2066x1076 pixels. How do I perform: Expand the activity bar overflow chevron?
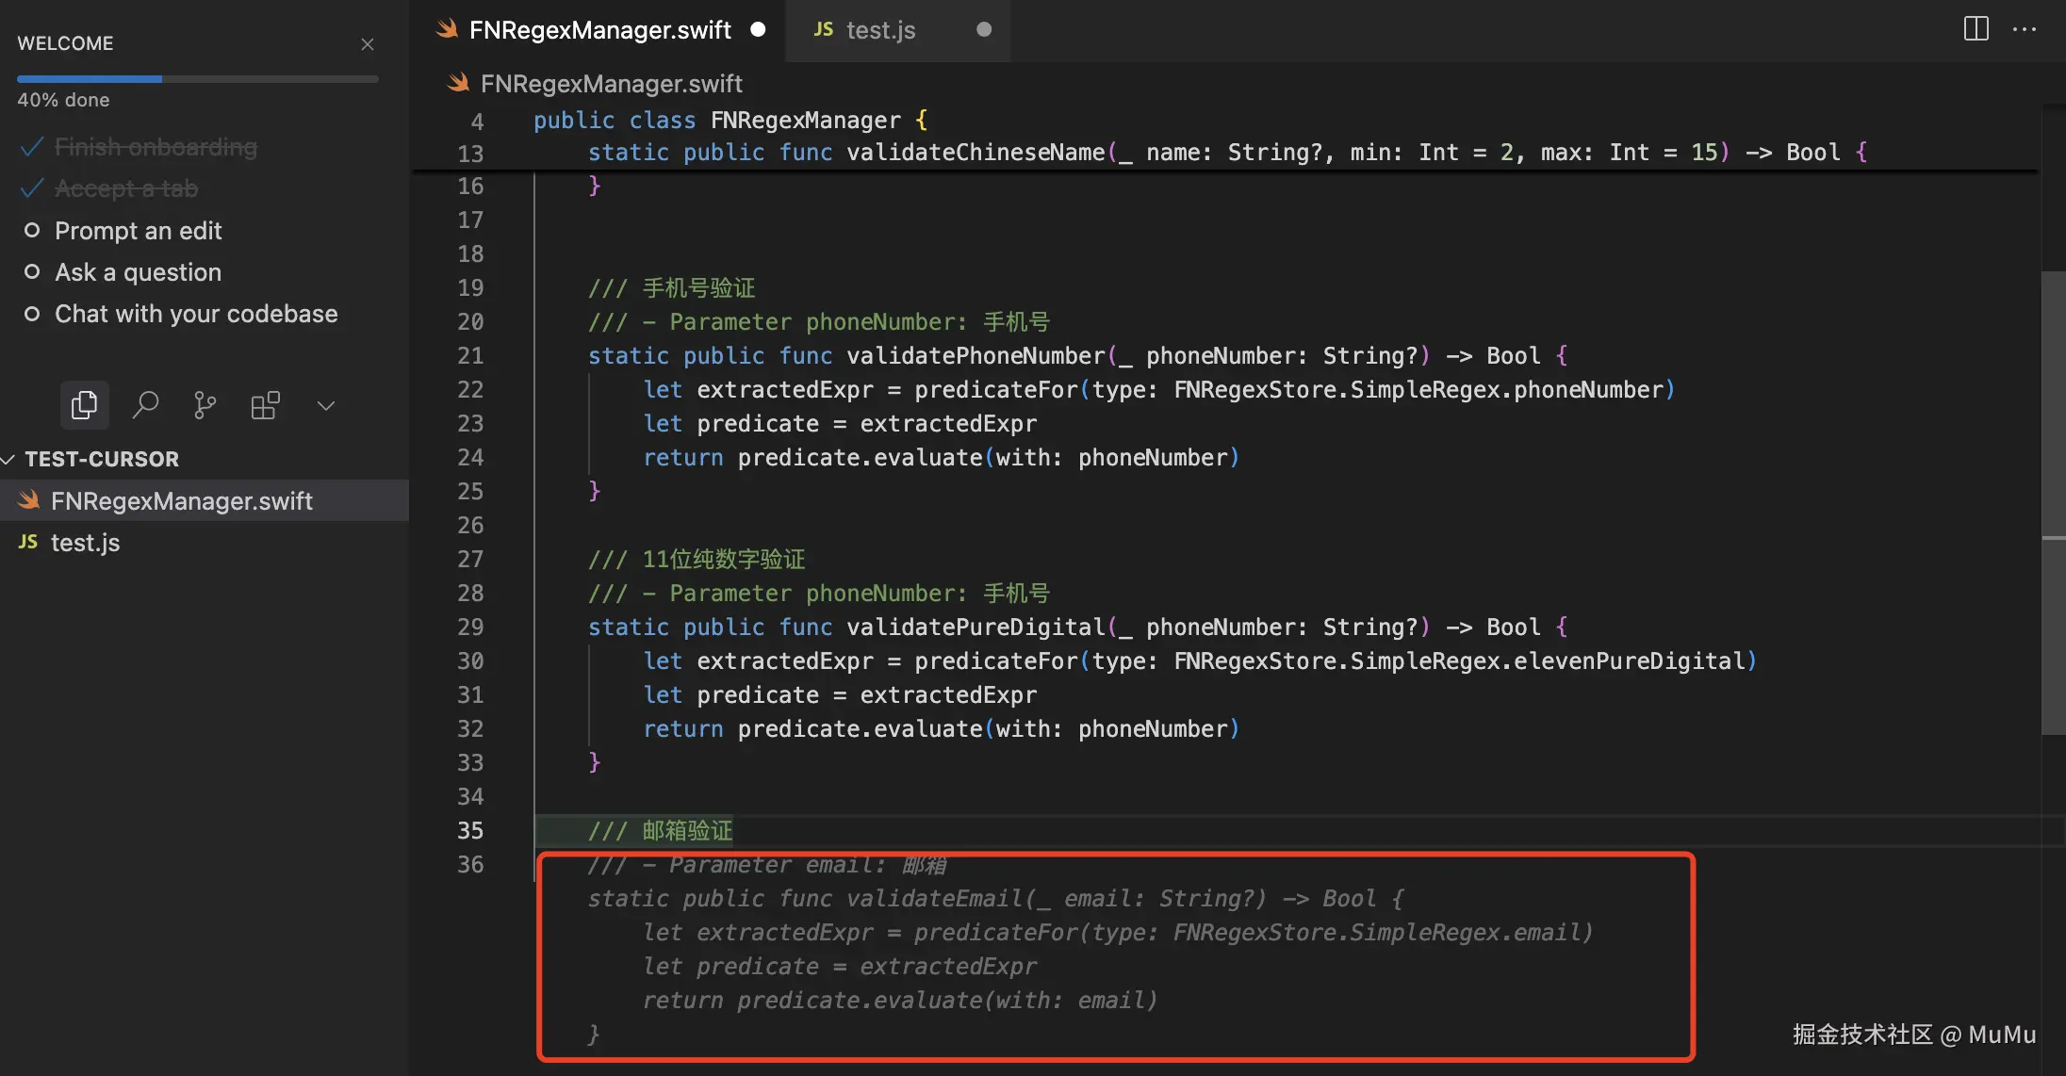325,405
